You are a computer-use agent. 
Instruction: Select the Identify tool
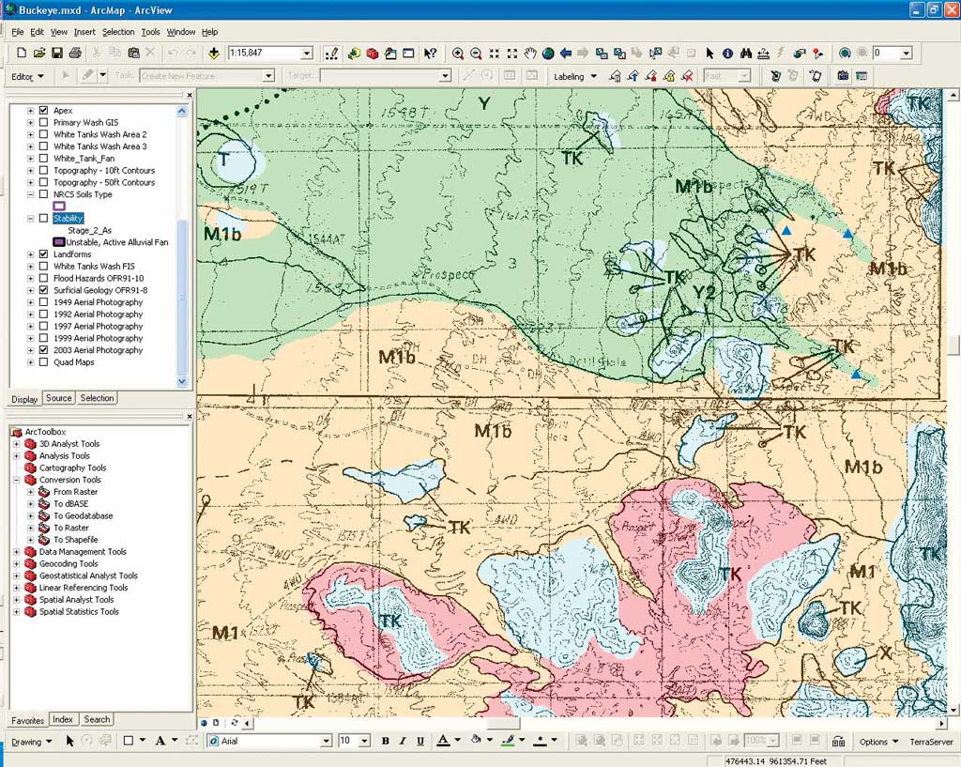[727, 54]
